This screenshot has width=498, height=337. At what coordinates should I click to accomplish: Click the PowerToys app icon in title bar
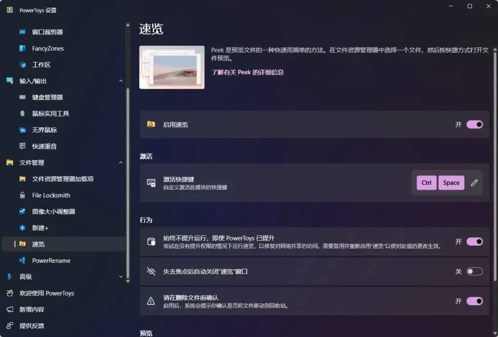[x=10, y=10]
